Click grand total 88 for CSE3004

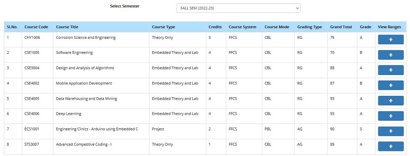[x=332, y=68]
